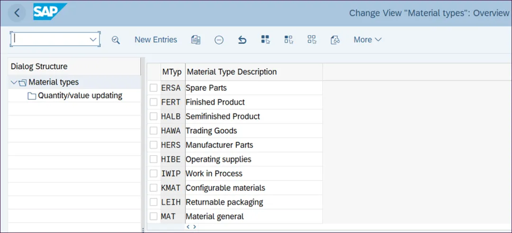
Task: Click the Select Block icon
Action: [289, 40]
